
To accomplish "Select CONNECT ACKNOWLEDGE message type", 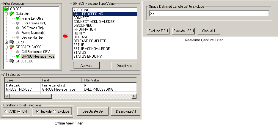I will 105,22.
